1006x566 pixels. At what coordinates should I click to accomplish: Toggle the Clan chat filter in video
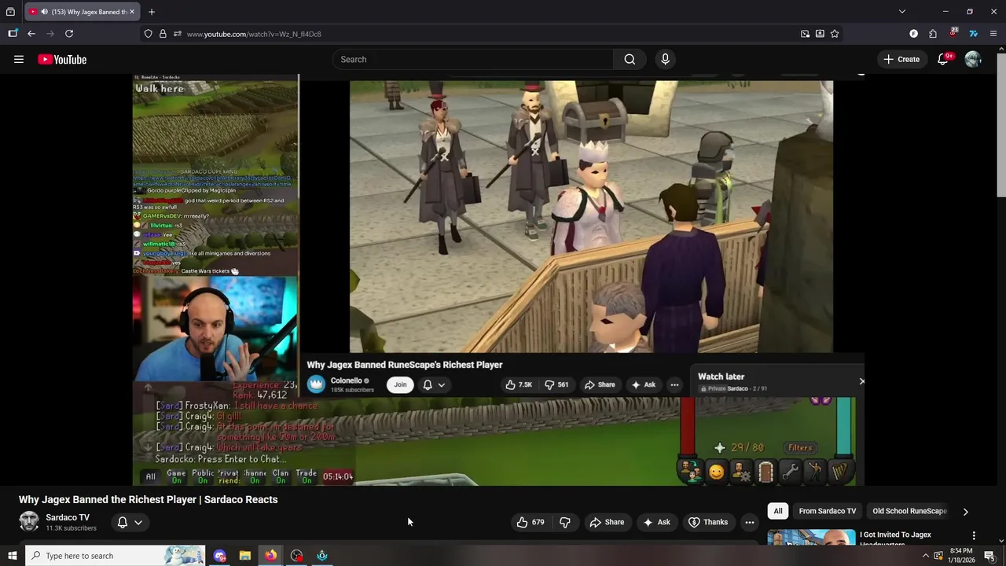281,476
